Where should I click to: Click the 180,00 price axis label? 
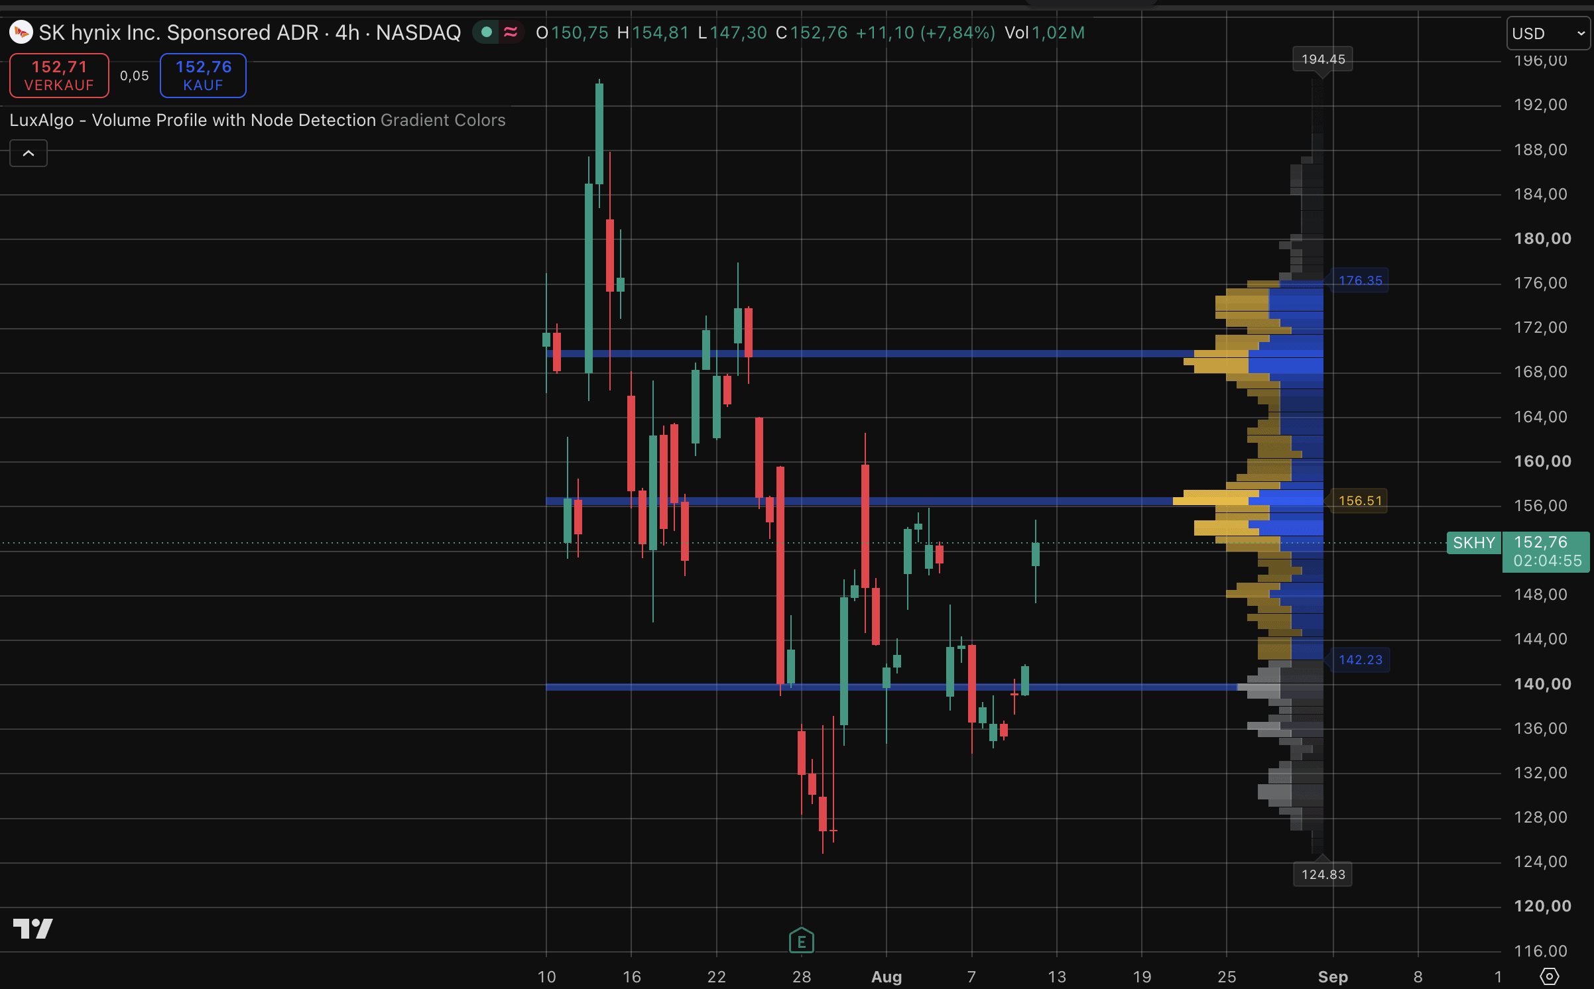[x=1542, y=239]
